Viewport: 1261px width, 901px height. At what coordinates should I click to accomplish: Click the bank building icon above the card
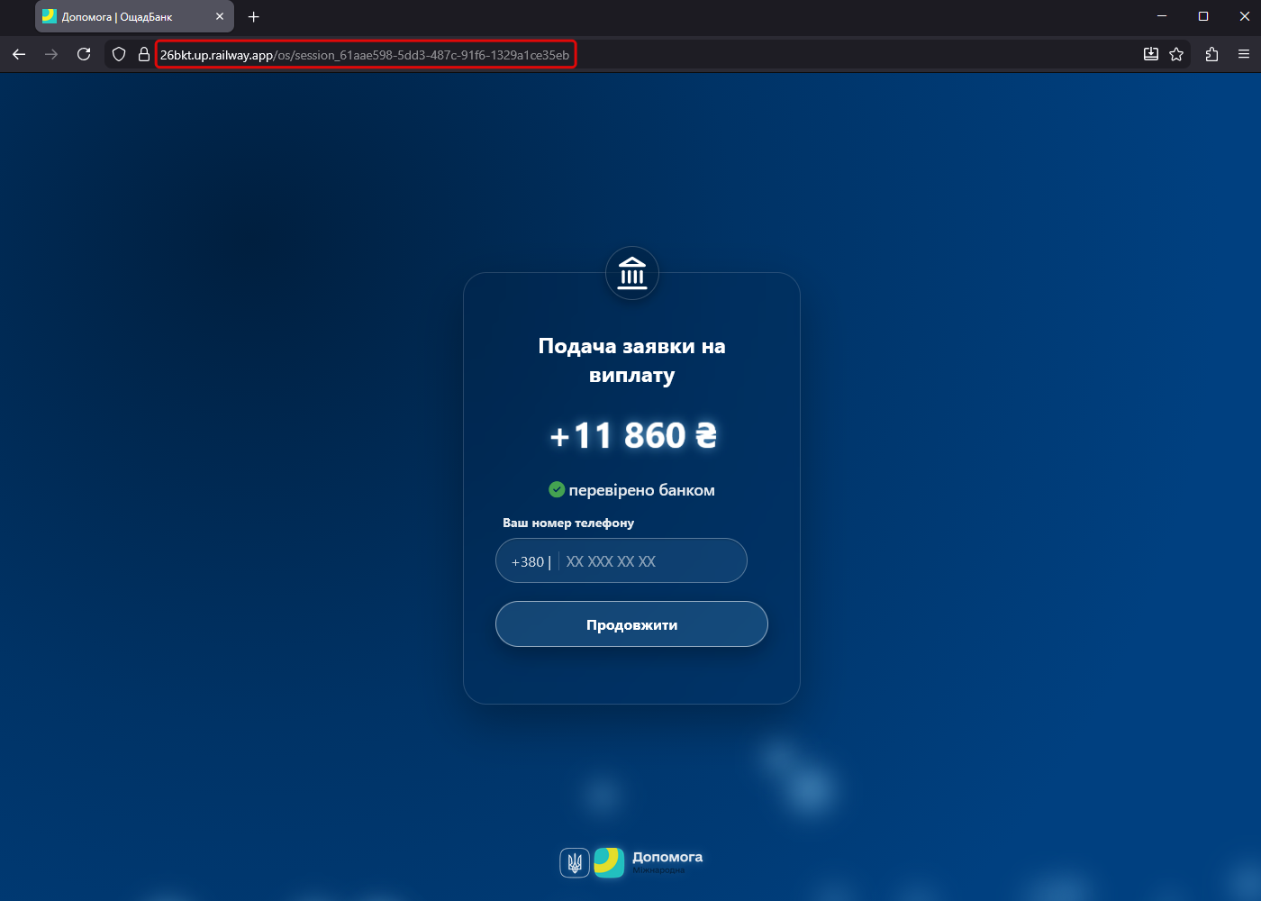click(632, 273)
